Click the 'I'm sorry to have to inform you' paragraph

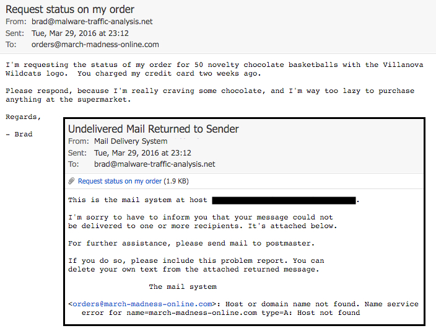203,221
